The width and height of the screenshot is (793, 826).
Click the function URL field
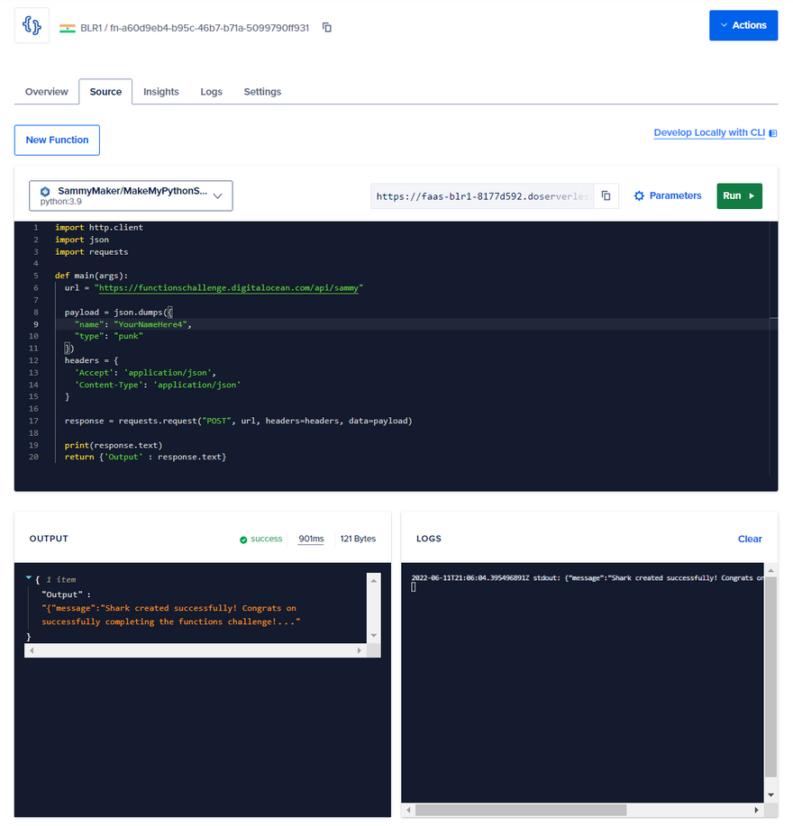point(482,195)
